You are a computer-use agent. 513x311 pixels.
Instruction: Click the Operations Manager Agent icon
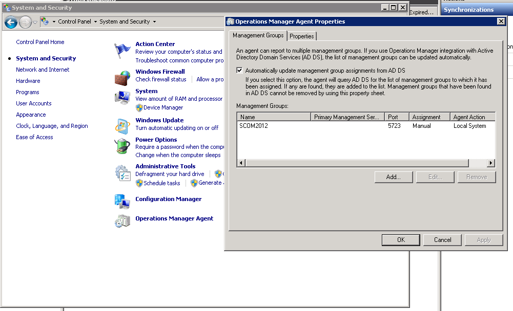tap(122, 221)
